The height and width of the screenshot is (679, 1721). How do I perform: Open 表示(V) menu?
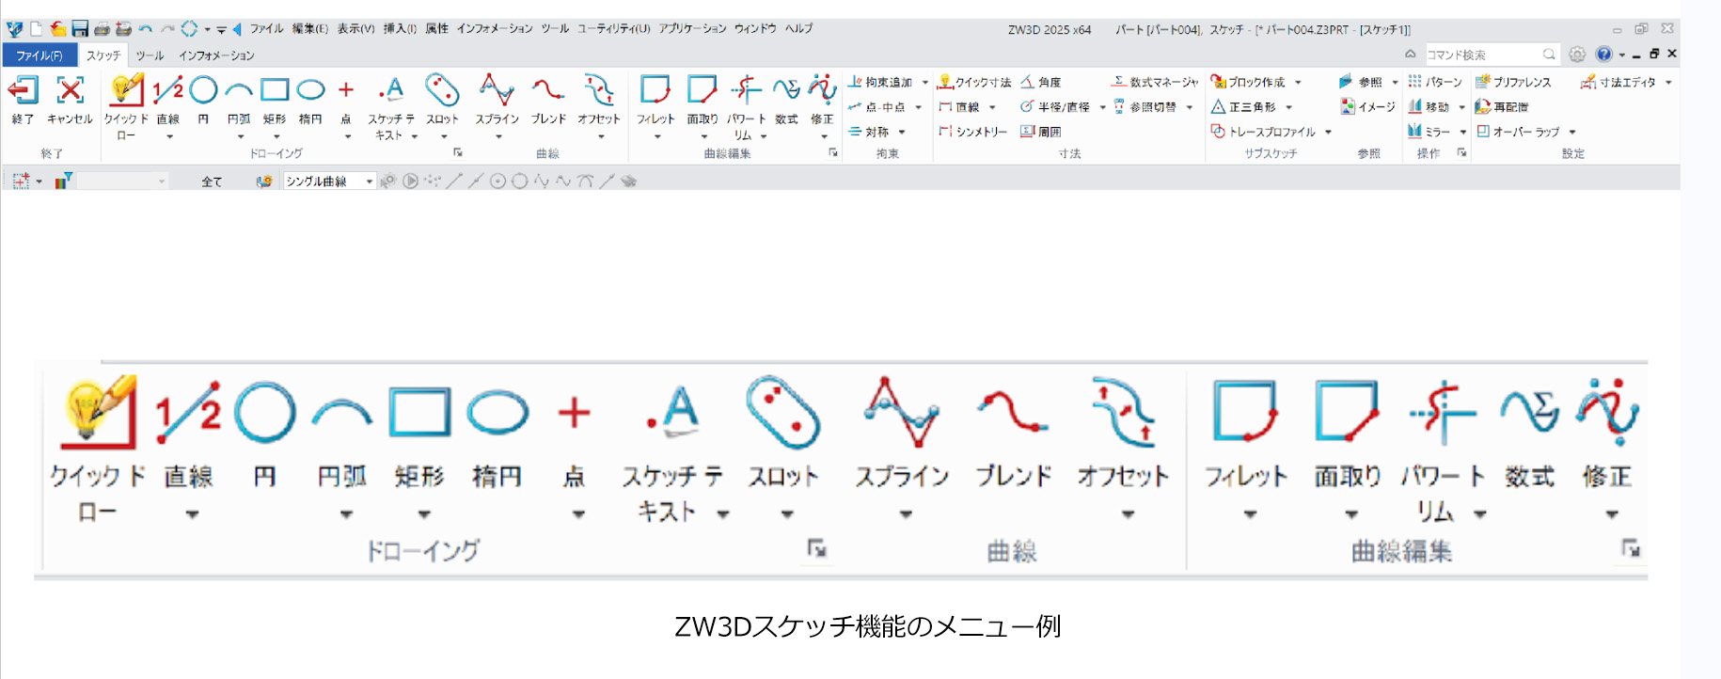(355, 29)
